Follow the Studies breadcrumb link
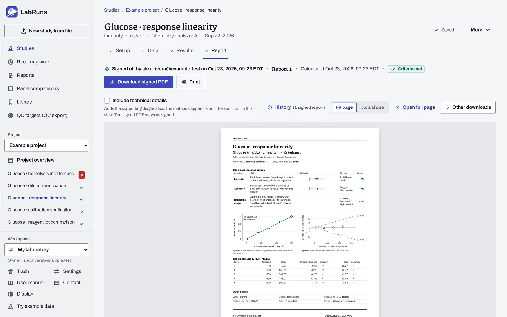Screen dimensions: 507x317 coord(112,10)
